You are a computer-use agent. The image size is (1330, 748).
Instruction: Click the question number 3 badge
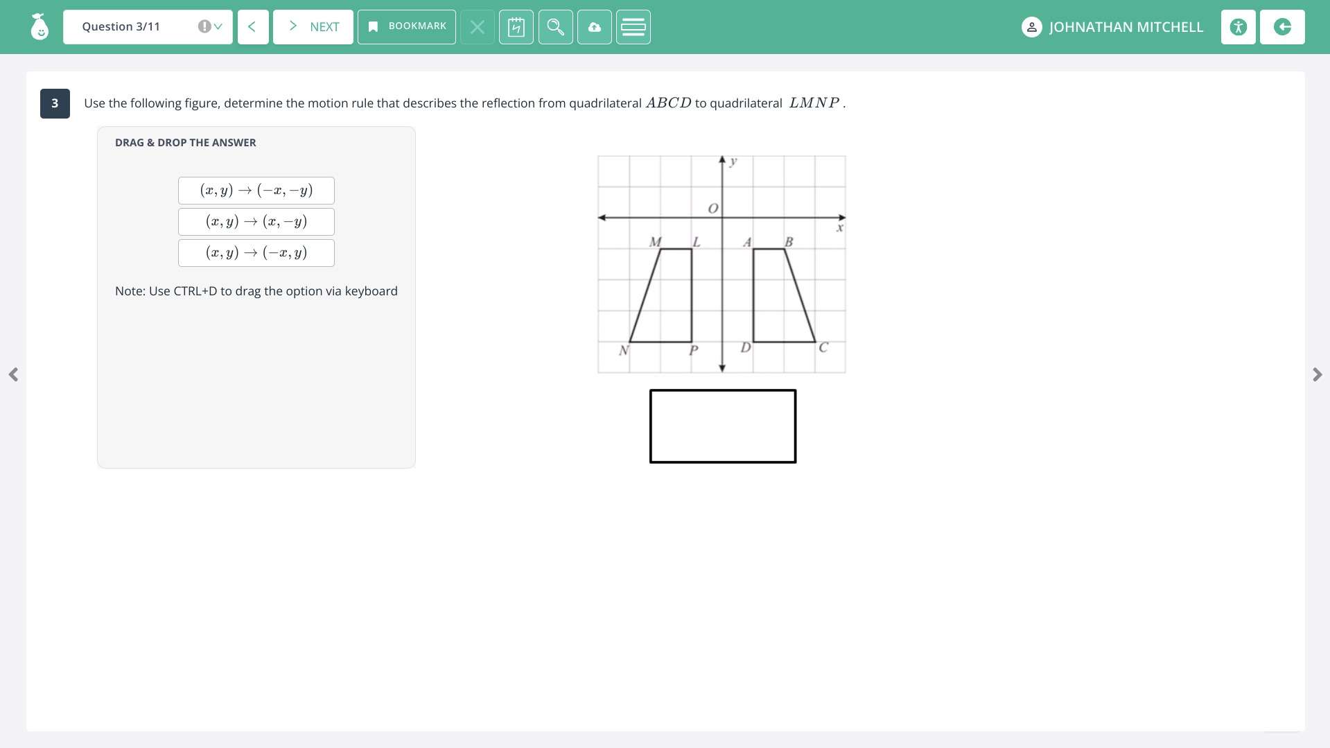(55, 103)
